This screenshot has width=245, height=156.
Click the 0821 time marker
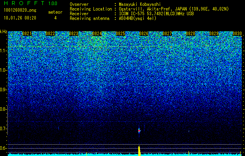(x=27, y=34)
